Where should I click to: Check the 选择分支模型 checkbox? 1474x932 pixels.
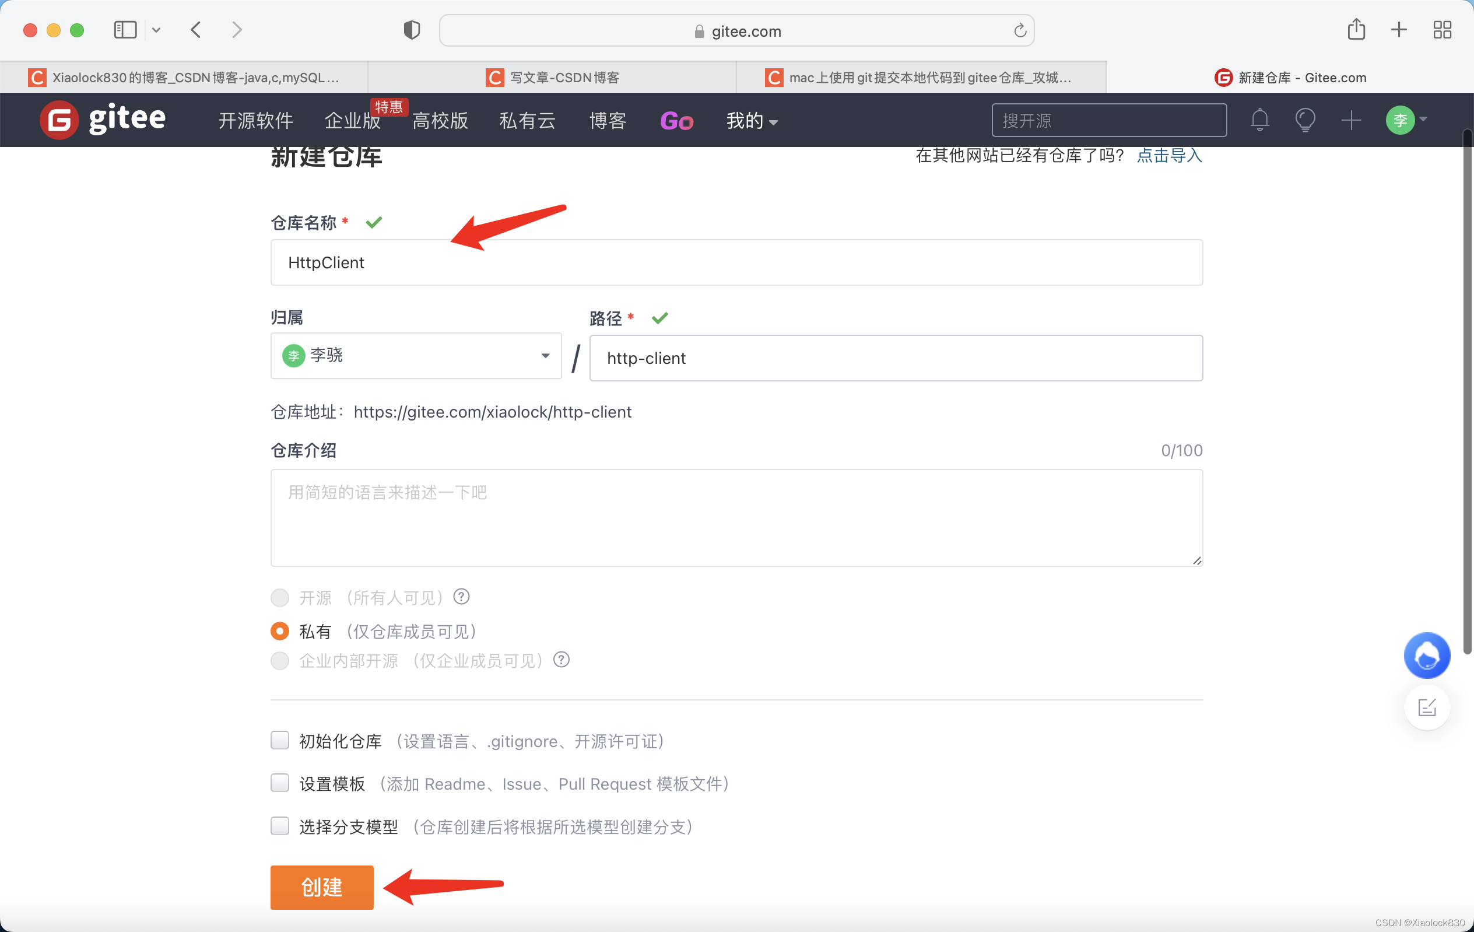click(280, 825)
